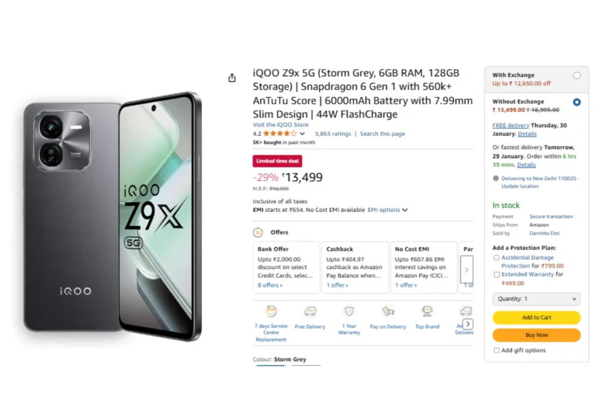Image resolution: width=610 pixels, height=407 pixels.
Task: Click the Free Delivery truck icon
Action: (310, 311)
